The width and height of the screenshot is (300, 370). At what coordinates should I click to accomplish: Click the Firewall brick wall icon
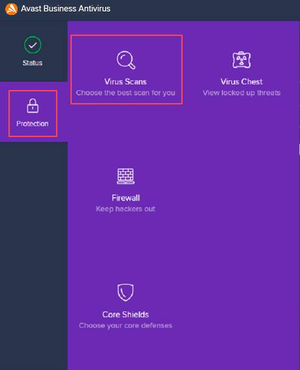pos(126,176)
